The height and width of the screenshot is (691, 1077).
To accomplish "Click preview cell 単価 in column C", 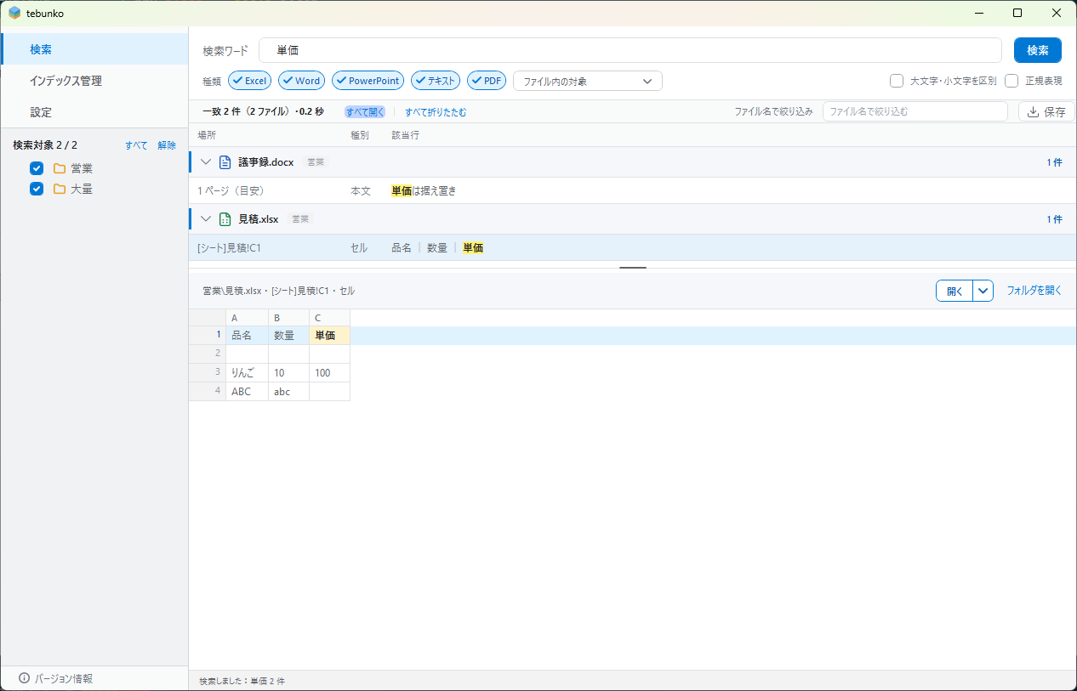I will [x=329, y=335].
